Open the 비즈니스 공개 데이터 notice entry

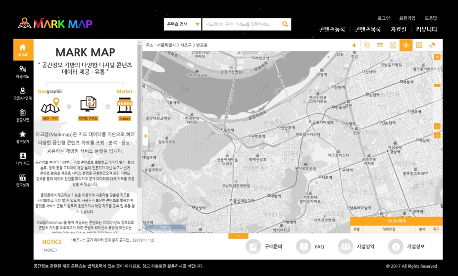pyautogui.click(x=113, y=240)
